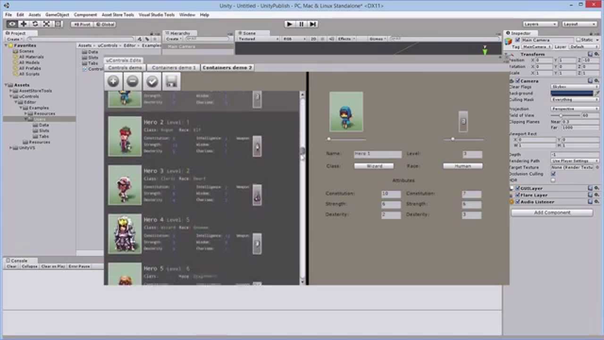Toggle Pivot handle position button
Viewport: 604px width, 340px height.
pos(82,24)
